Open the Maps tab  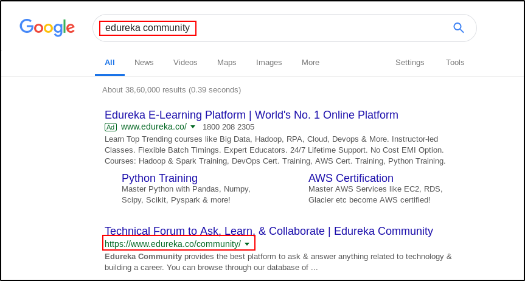tap(227, 62)
